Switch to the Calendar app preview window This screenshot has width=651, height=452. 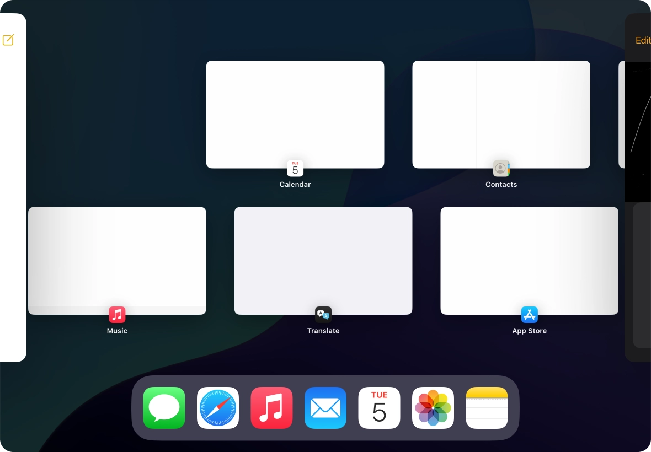(x=295, y=114)
